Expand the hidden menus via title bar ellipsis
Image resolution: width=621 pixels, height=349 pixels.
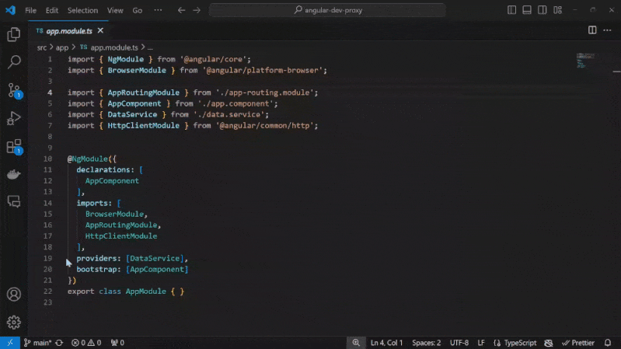pos(159,10)
